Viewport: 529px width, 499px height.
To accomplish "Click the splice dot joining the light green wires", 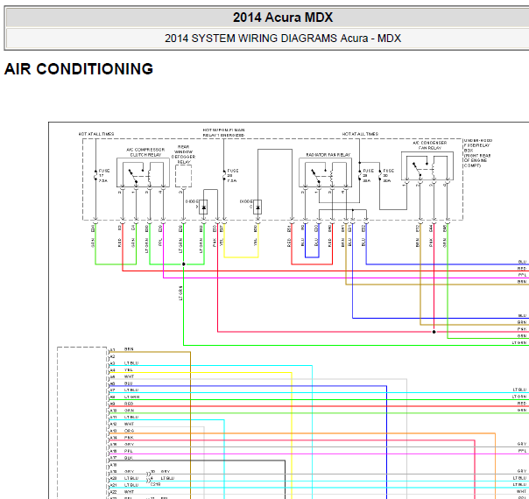I will point(184,264).
